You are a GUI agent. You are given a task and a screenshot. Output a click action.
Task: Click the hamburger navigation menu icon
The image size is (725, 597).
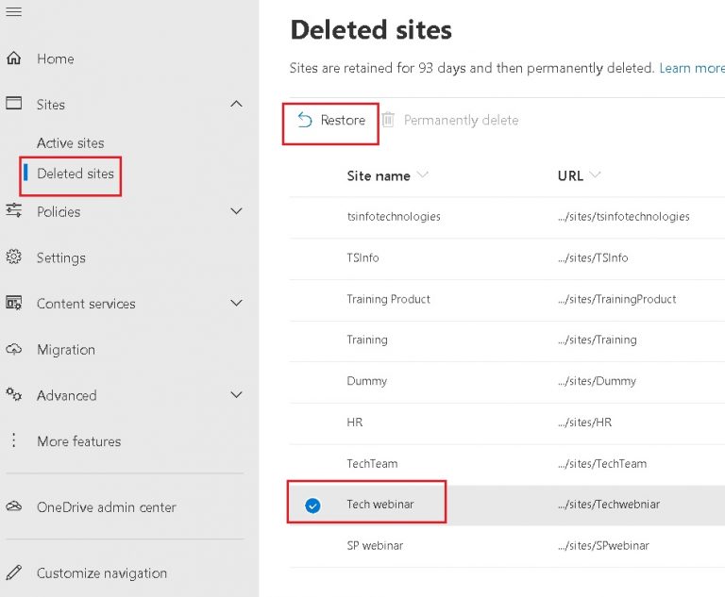(x=13, y=10)
